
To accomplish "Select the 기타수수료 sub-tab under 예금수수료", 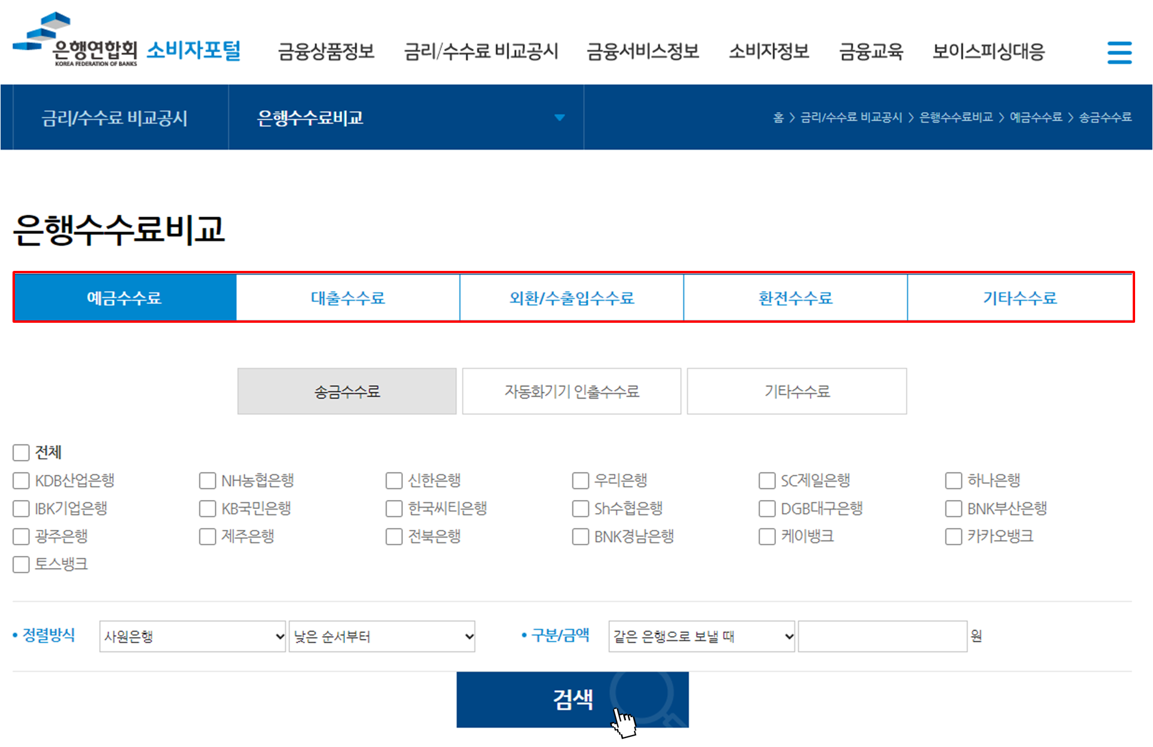I will point(797,391).
